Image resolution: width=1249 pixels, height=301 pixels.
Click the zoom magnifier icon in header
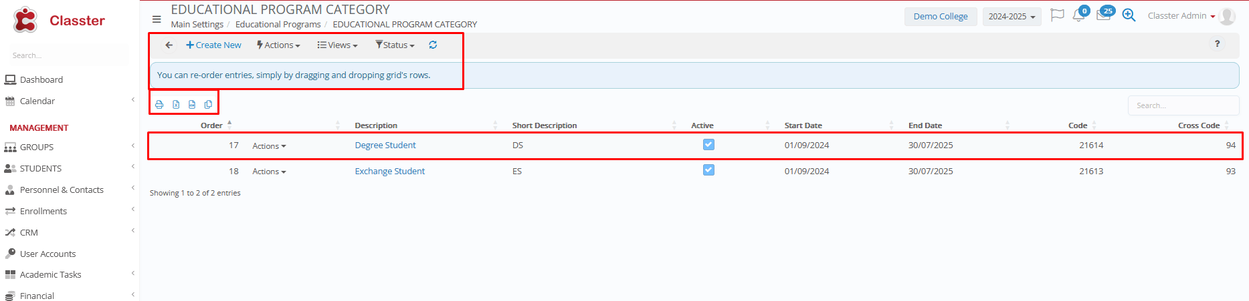click(1129, 16)
